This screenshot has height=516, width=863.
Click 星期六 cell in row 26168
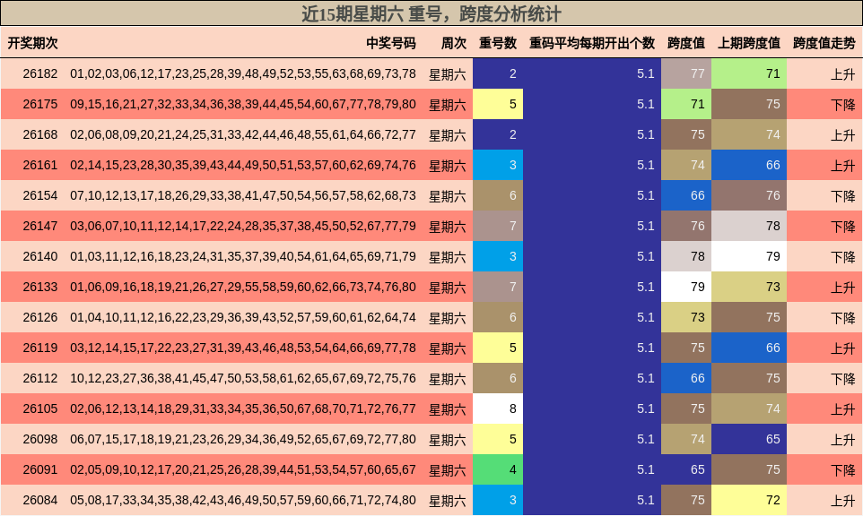click(x=448, y=134)
